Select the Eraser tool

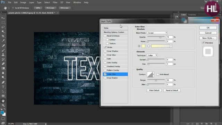[x=3, y=64]
